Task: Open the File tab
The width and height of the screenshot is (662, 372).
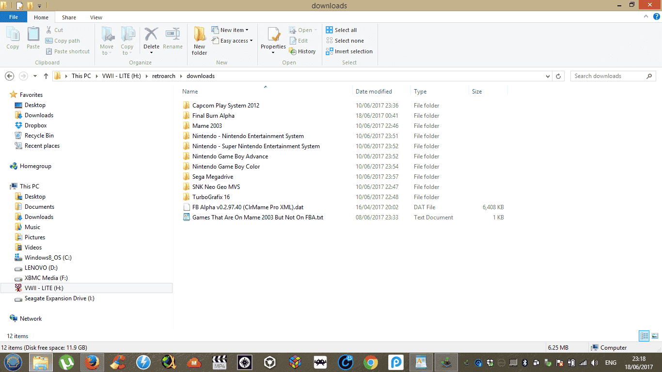Action: [x=14, y=17]
